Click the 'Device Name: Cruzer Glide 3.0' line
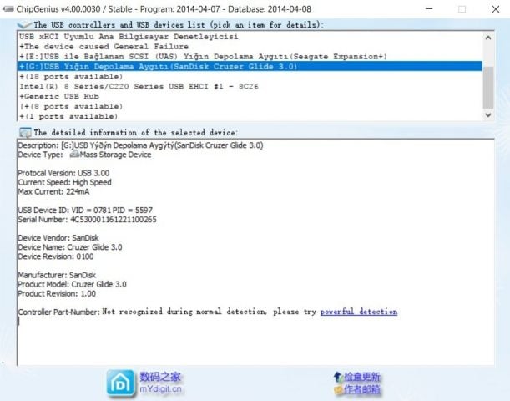Viewport: 510px width, 401px height. pos(70,247)
